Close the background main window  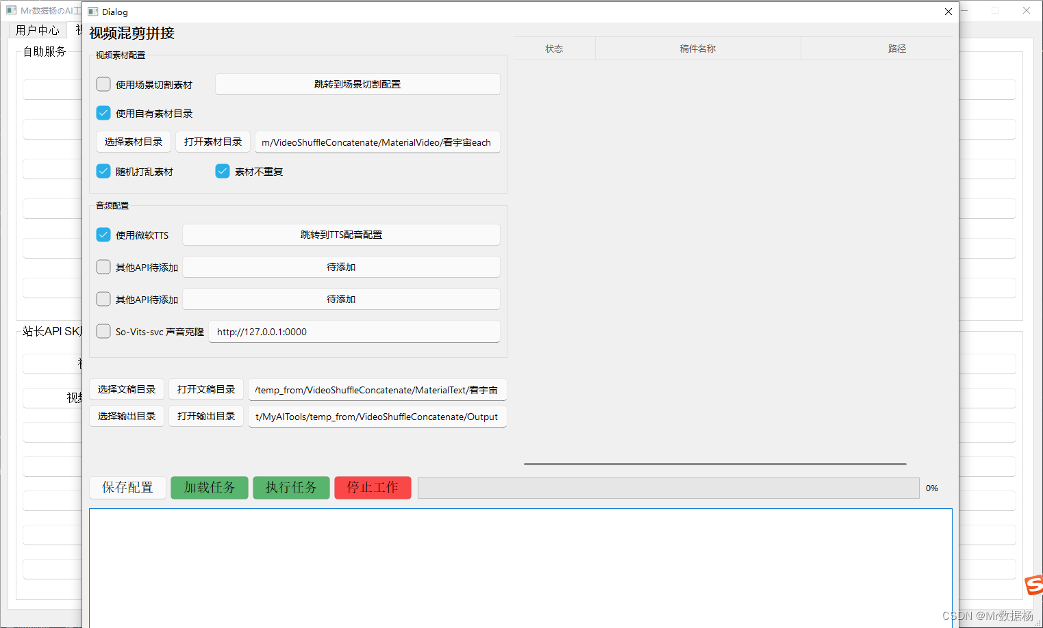pyautogui.click(x=1027, y=10)
